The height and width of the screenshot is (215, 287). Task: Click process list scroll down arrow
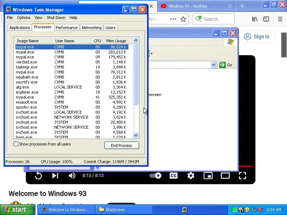[x=136, y=135]
